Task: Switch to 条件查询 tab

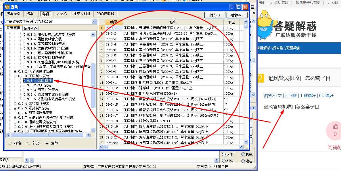Action: pos(30,28)
